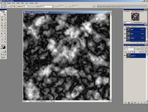Screen dimensions: 148x112
Task: Open the layer blend mode dropdown
Action: [129, 49]
